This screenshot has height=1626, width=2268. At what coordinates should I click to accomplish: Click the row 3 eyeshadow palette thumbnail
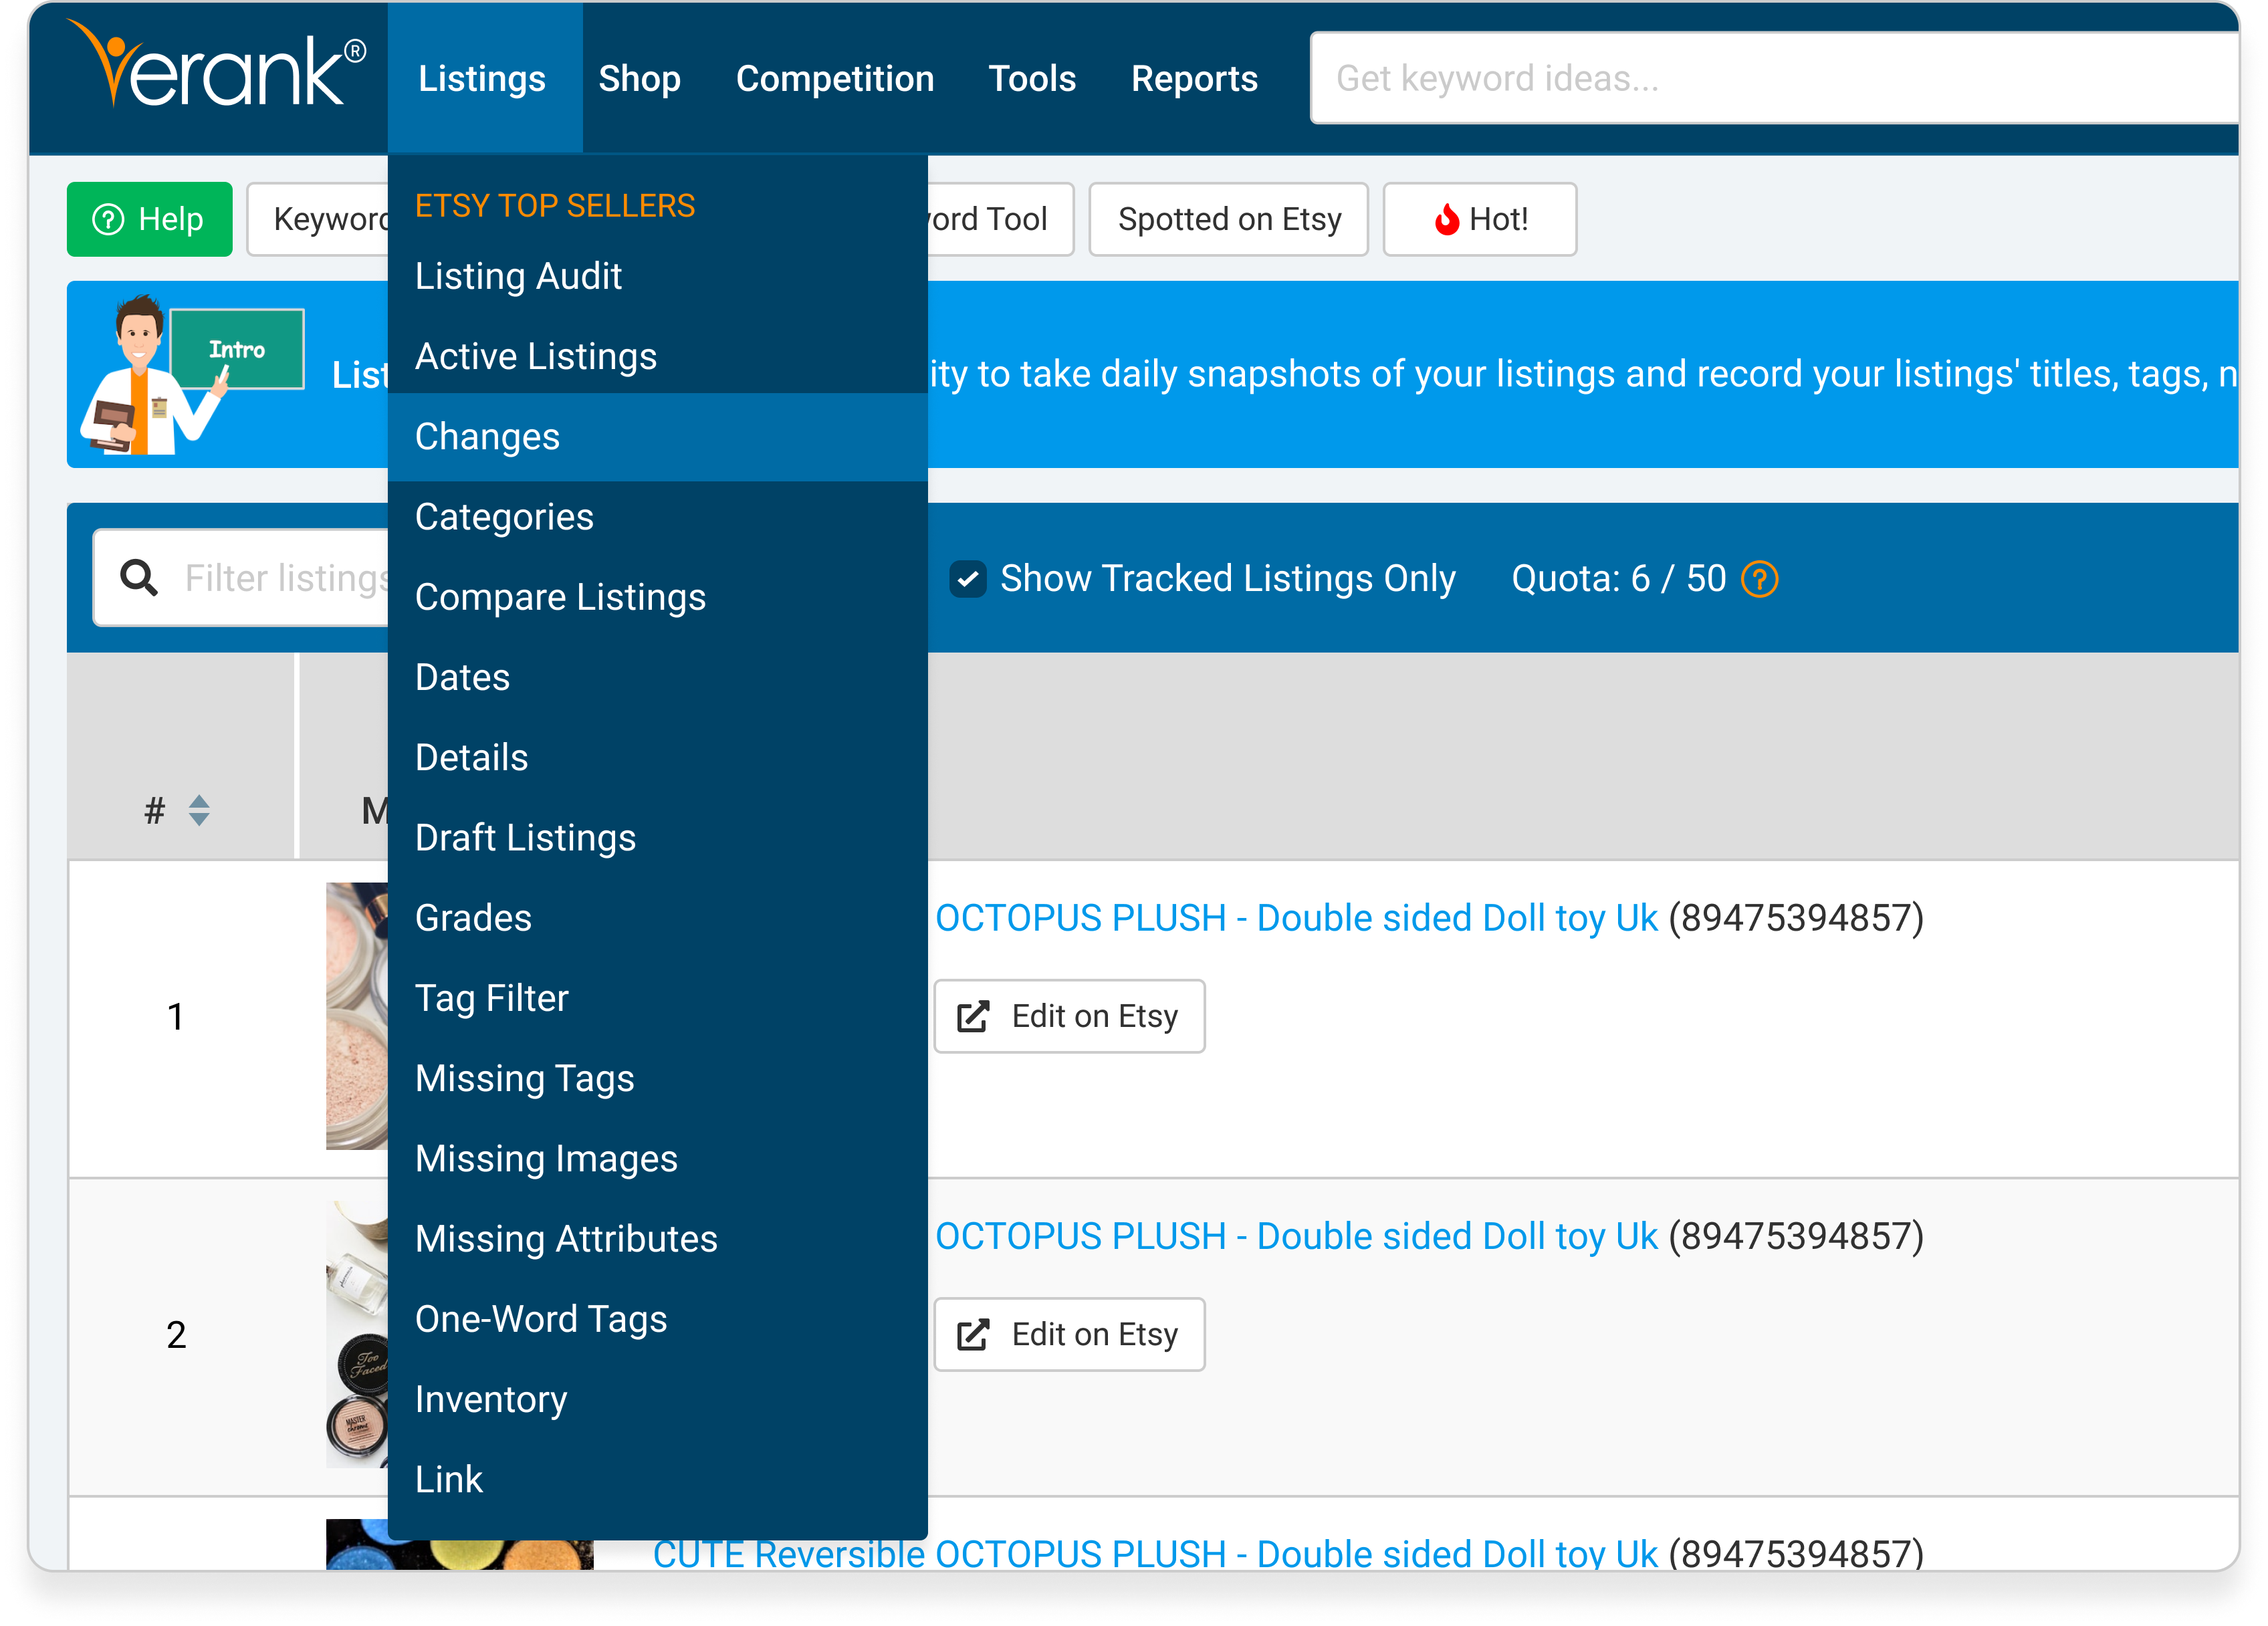click(459, 1545)
